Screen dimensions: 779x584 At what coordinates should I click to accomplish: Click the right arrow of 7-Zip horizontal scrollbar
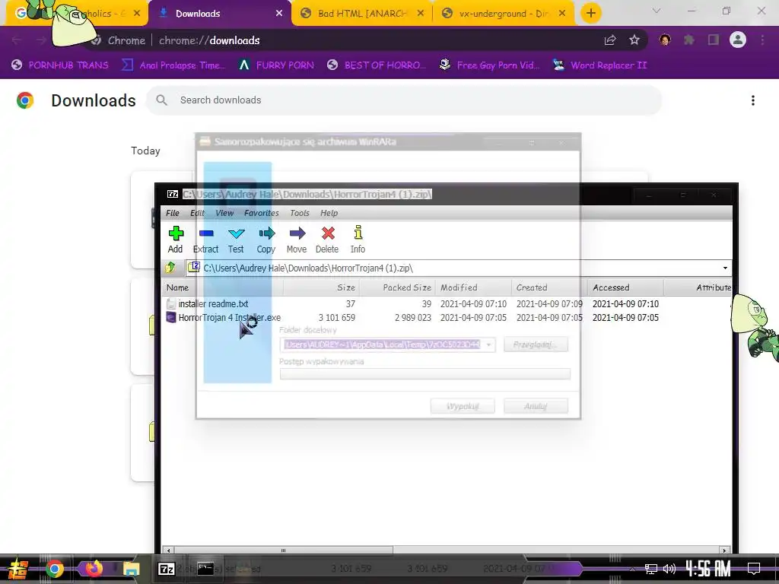[724, 551]
